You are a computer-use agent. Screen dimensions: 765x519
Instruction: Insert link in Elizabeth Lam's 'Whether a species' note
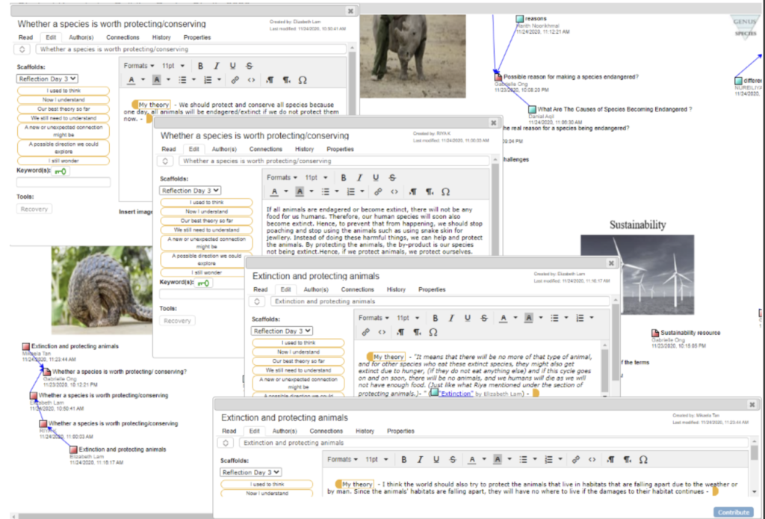[x=235, y=80]
